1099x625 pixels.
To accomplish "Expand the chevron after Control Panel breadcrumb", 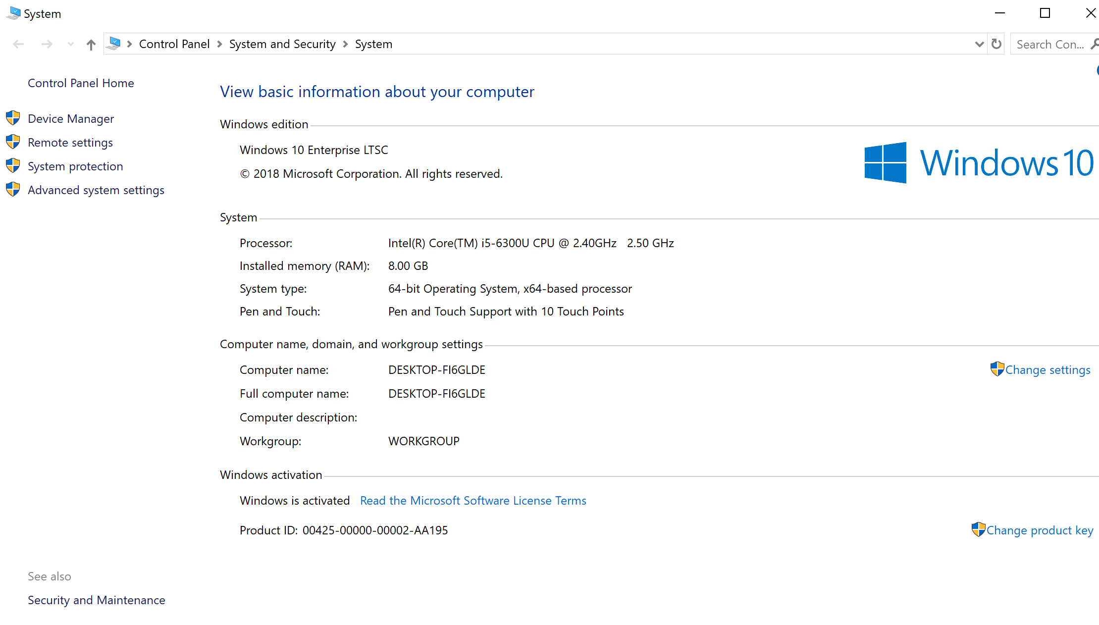I will [219, 44].
